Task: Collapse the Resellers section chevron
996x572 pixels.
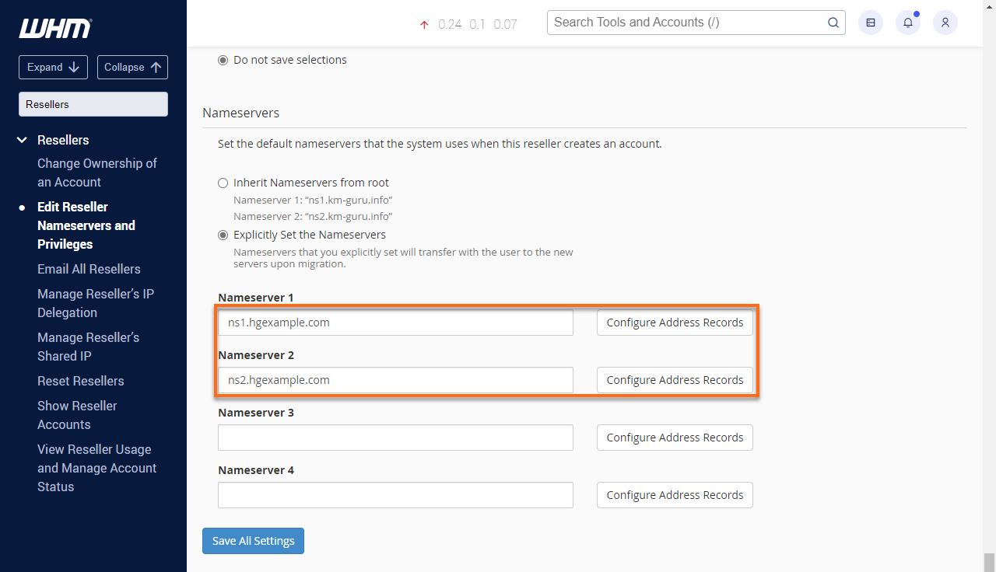Action: point(21,140)
